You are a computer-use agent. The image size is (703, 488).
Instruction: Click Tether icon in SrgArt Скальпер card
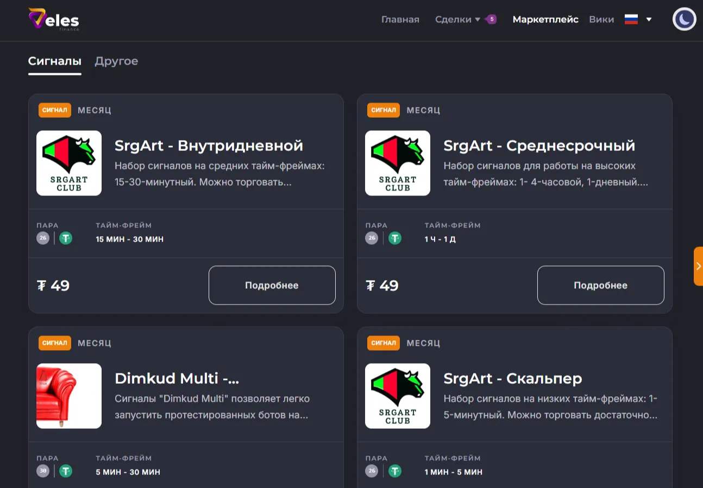coord(395,471)
